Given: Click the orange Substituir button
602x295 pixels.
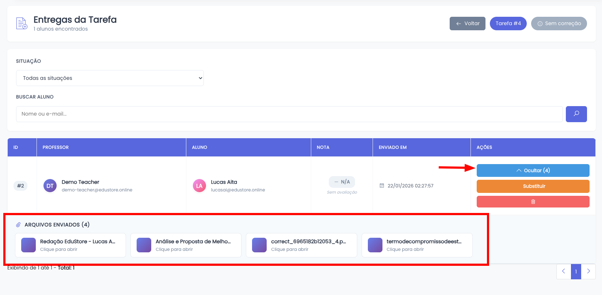Looking at the screenshot, I should coord(533,186).
